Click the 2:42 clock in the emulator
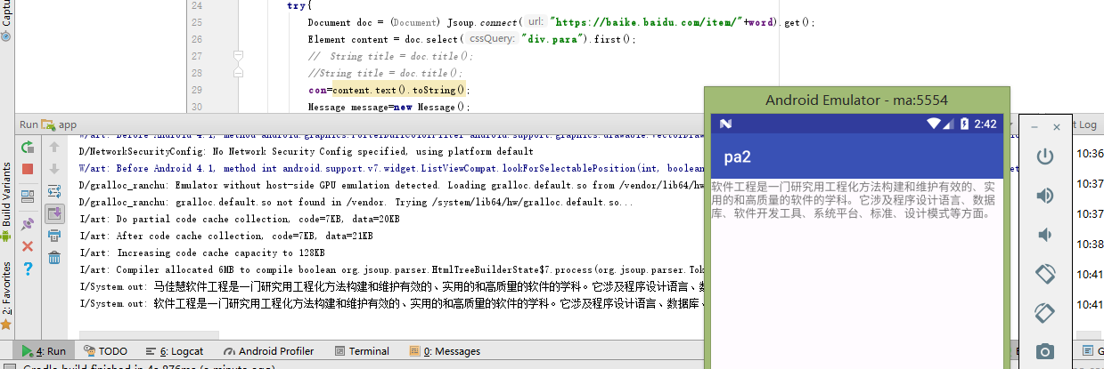Screen dimensions: 1104x369 click(x=985, y=124)
